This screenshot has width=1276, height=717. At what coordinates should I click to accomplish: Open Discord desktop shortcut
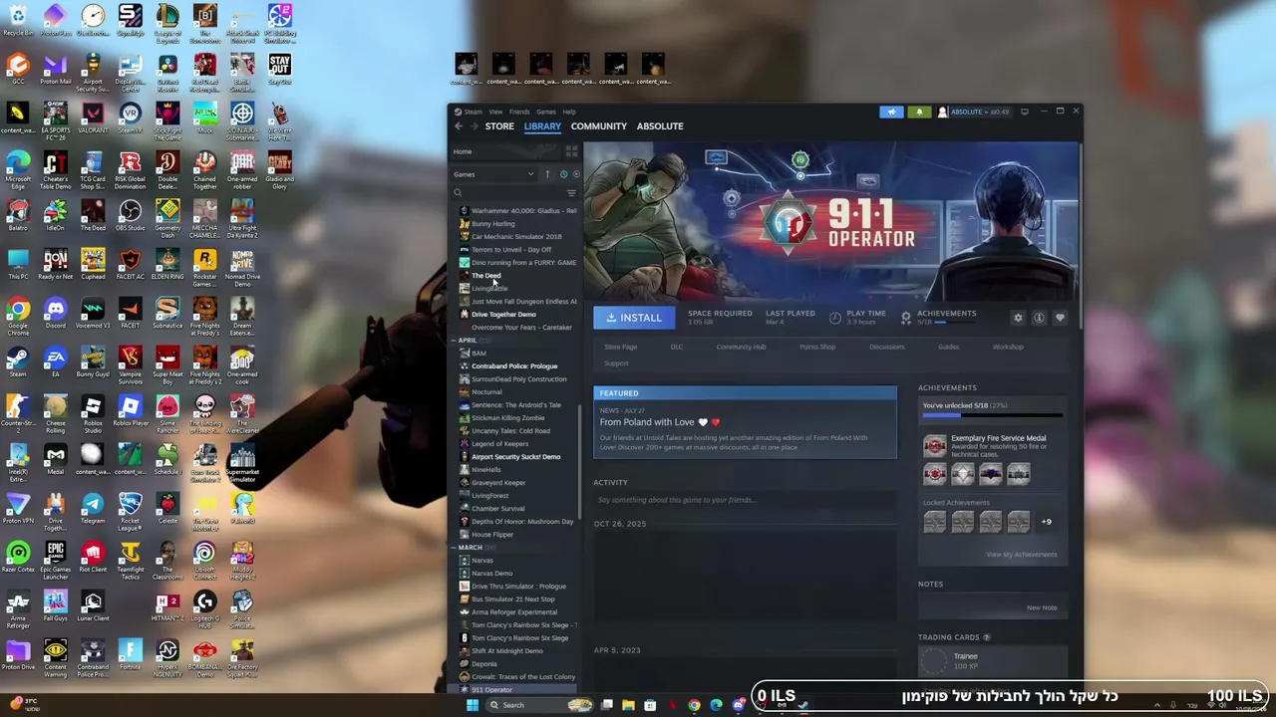point(55,315)
